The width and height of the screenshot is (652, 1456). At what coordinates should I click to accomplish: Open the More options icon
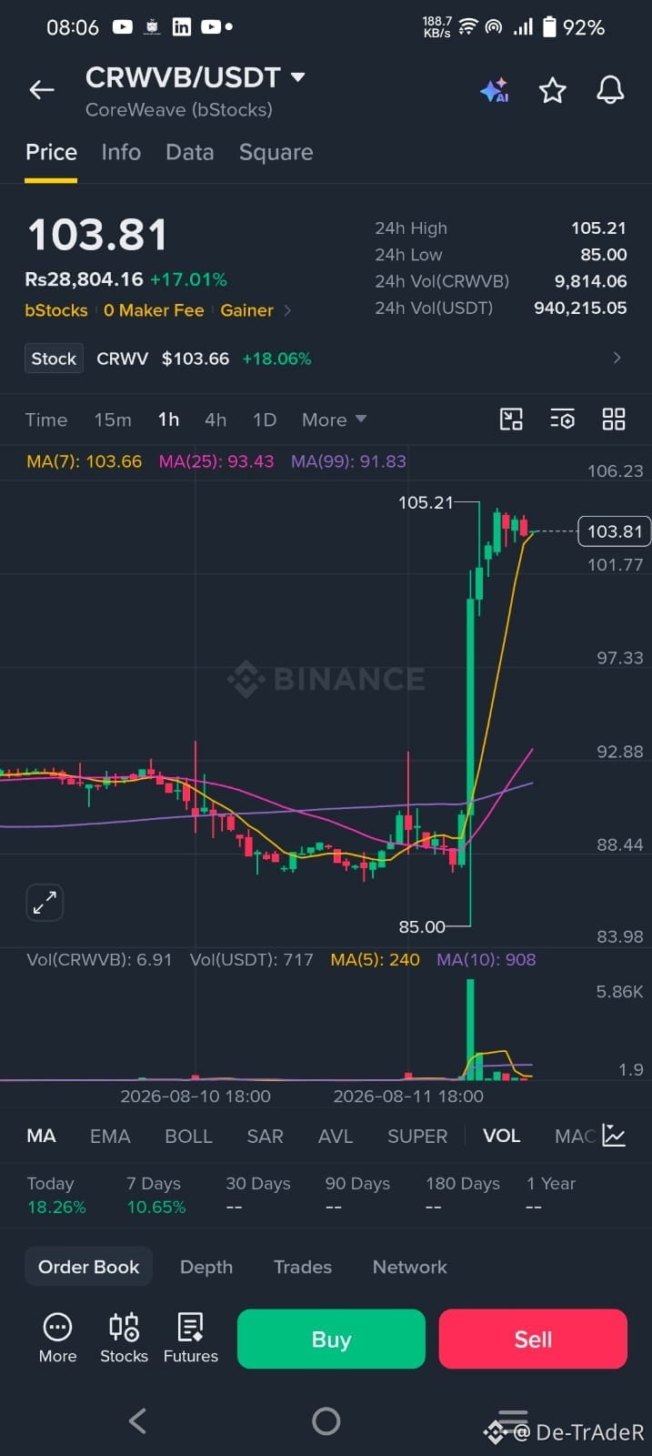57,1338
